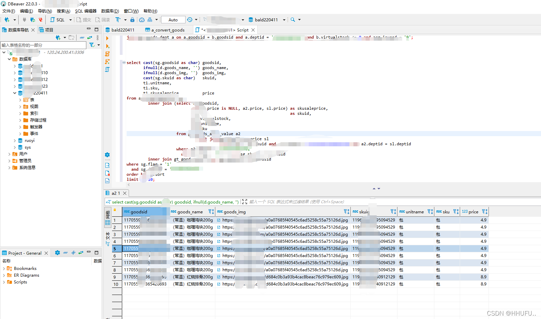The width and height of the screenshot is (541, 319).
Task: Select the sys database
Action: 24,147
